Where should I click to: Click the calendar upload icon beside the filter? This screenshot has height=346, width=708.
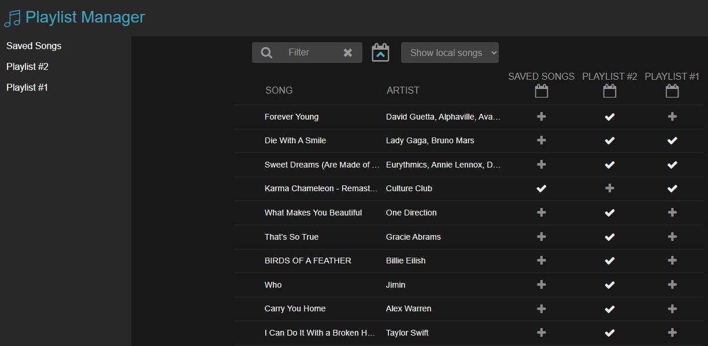[381, 52]
